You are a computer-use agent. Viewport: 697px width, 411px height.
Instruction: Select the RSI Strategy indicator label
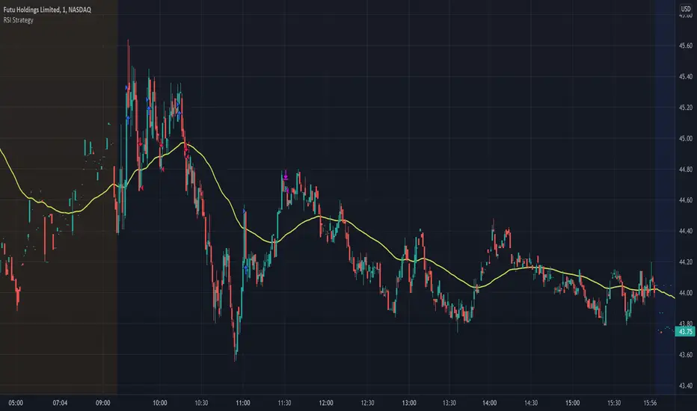[18, 20]
